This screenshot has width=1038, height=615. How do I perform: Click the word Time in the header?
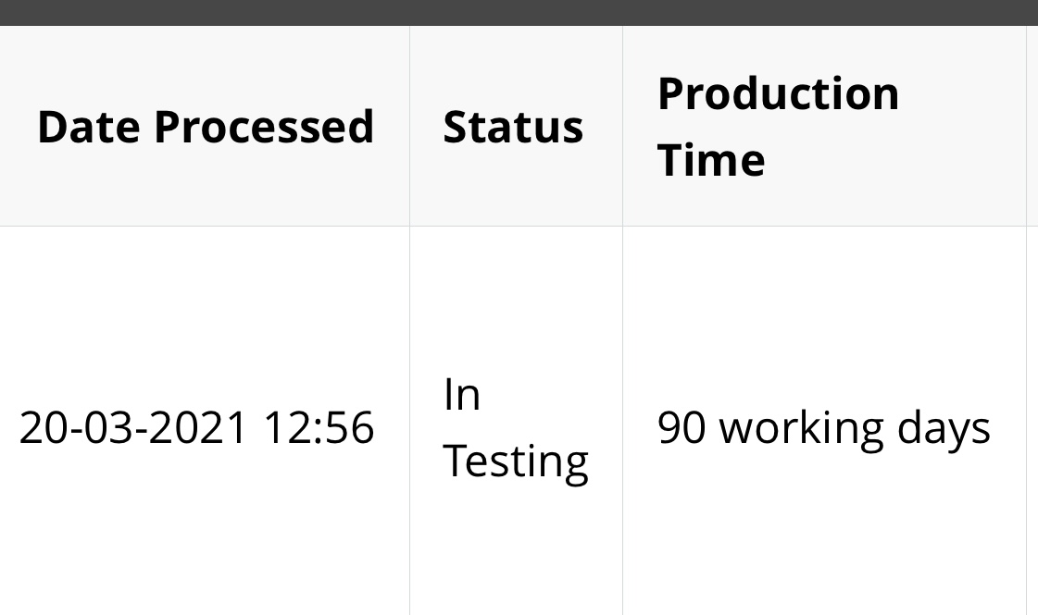tap(711, 160)
